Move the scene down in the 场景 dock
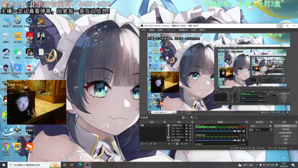 (155, 144)
